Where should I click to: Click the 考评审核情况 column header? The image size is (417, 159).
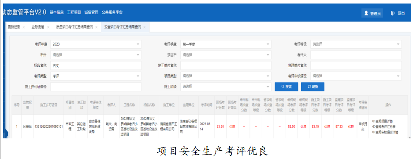[362, 105]
